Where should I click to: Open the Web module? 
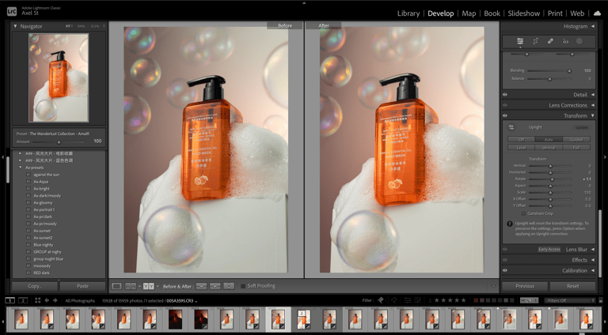[x=577, y=13]
